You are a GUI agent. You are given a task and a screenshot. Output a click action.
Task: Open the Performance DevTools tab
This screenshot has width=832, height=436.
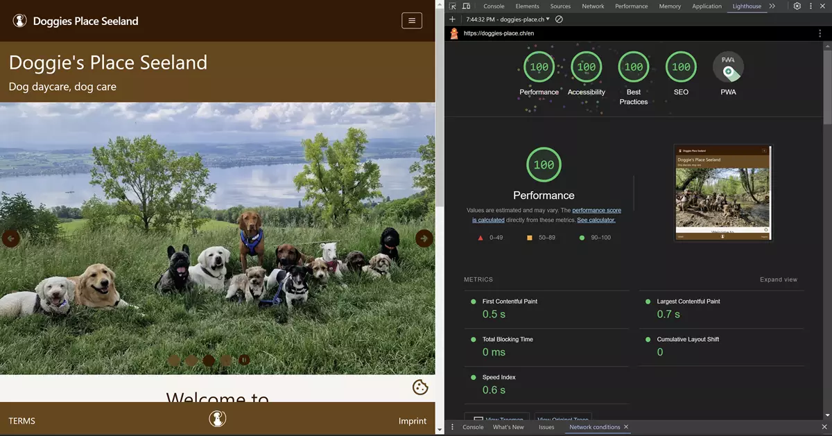pos(631,6)
